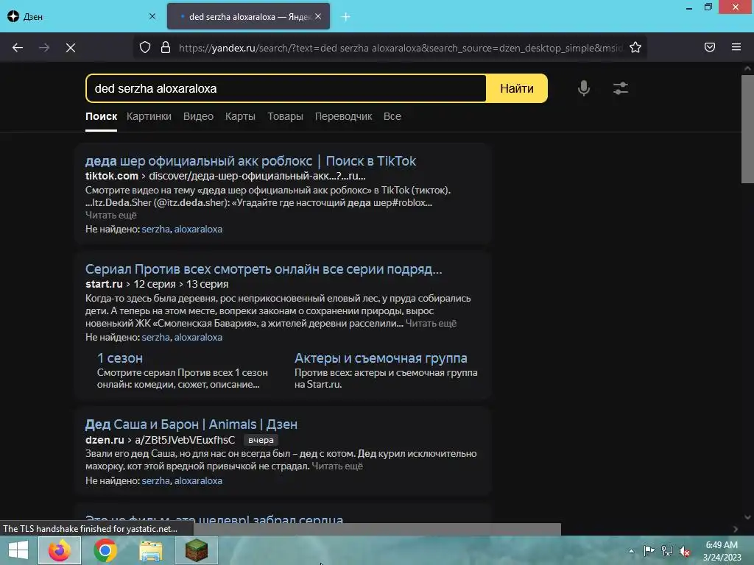754x565 pixels.
Task: Open Yandex search settings sliders
Action: 621,88
